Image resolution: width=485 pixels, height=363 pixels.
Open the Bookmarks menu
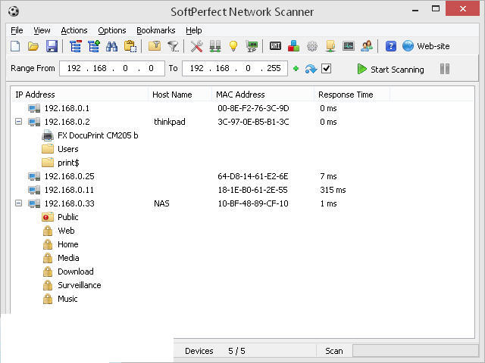coord(155,30)
